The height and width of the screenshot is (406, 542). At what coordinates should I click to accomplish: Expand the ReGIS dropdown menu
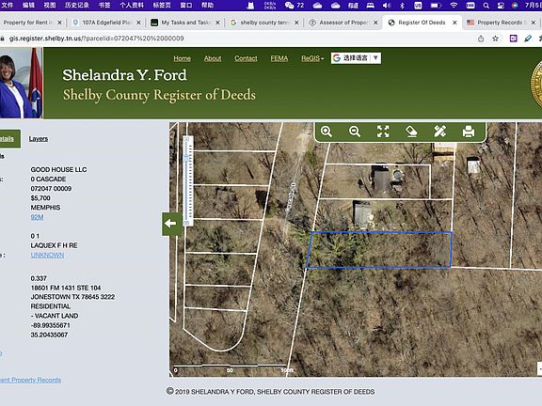click(312, 58)
